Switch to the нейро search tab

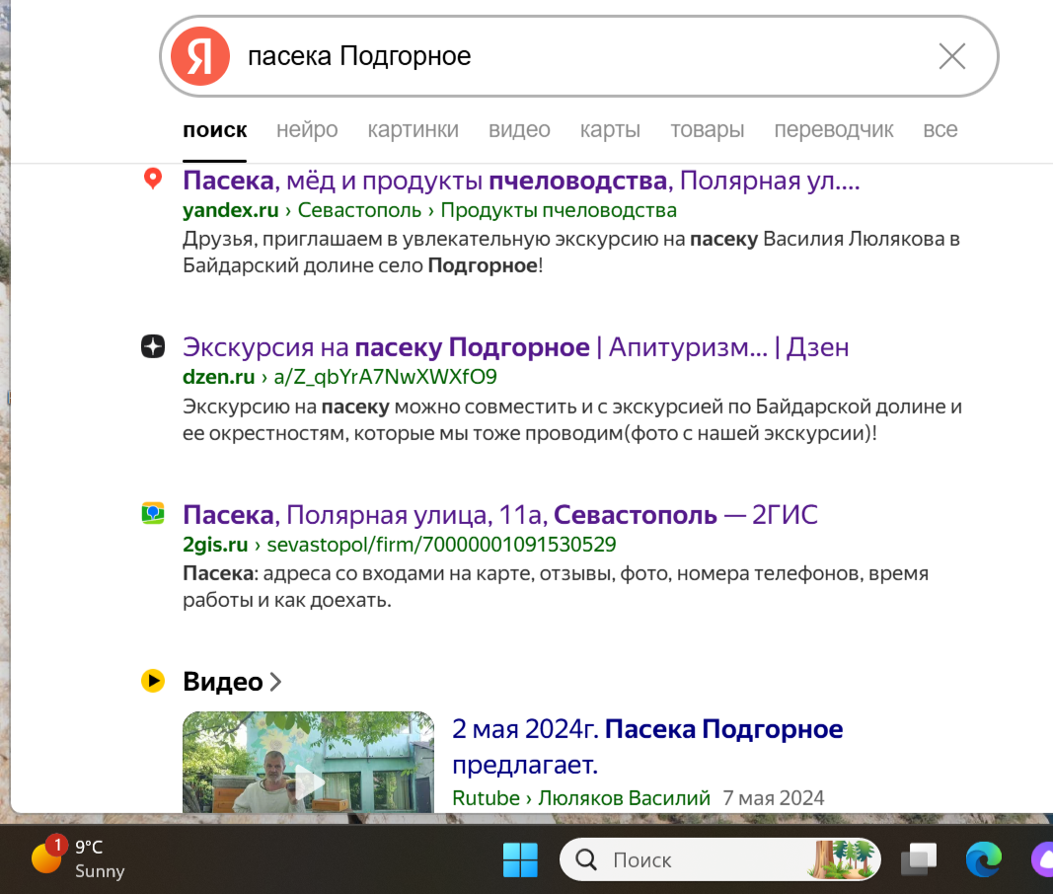(x=307, y=129)
